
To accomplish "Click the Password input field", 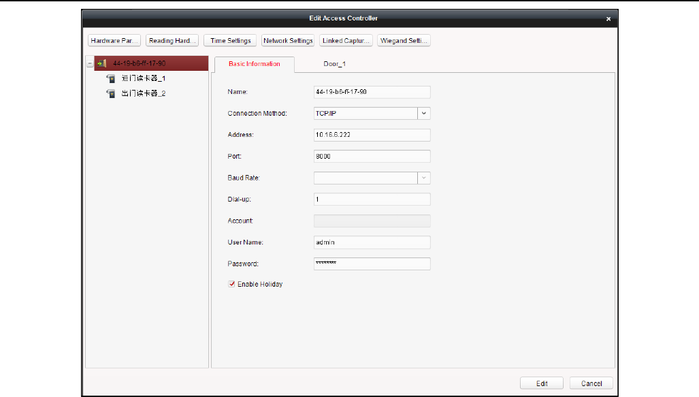I will pyautogui.click(x=372, y=264).
